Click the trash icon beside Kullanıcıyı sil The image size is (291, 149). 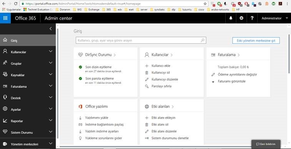(146, 73)
